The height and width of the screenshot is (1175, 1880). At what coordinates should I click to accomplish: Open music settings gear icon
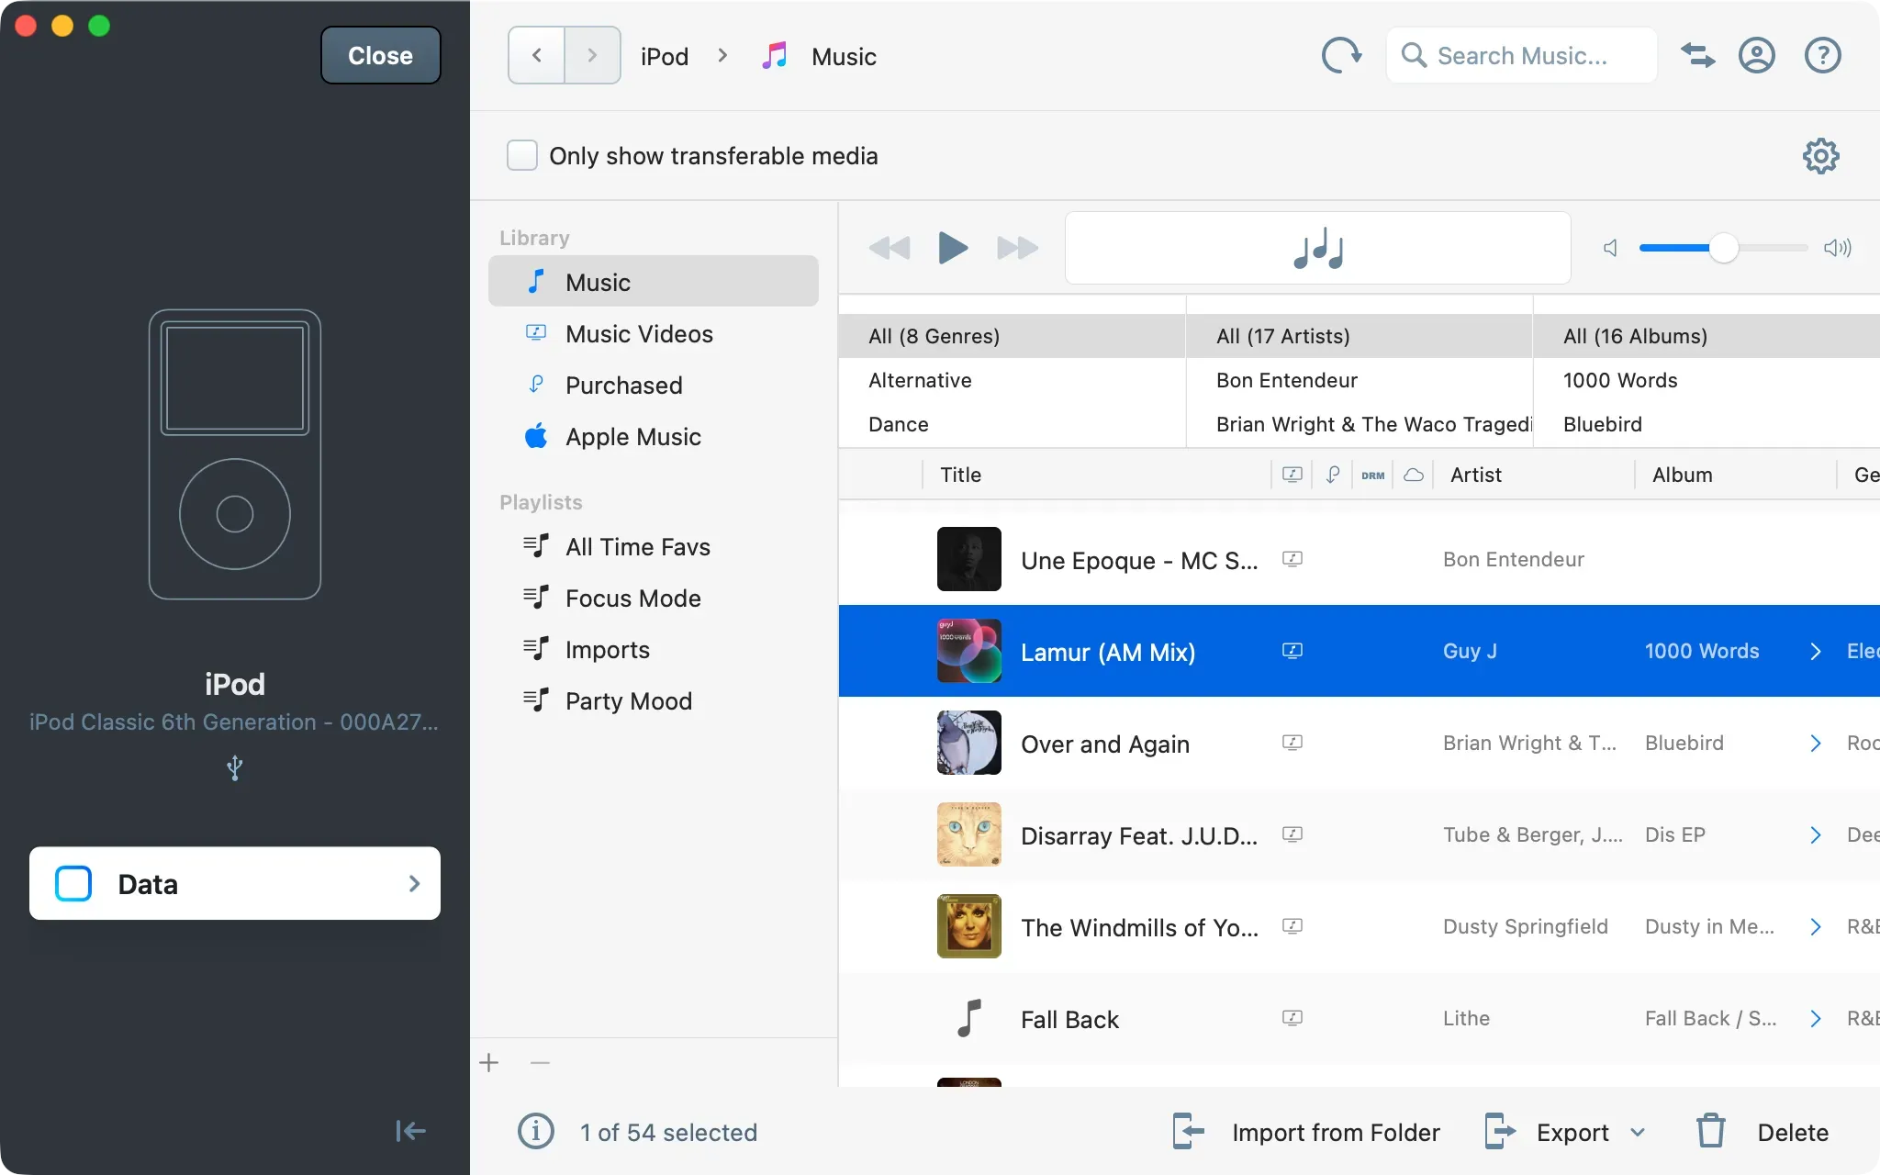pos(1820,156)
